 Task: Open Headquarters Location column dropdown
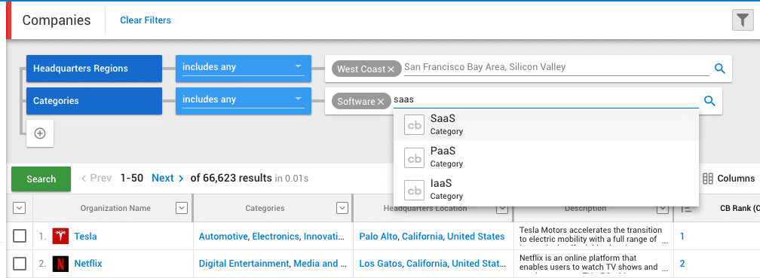tap(502, 208)
